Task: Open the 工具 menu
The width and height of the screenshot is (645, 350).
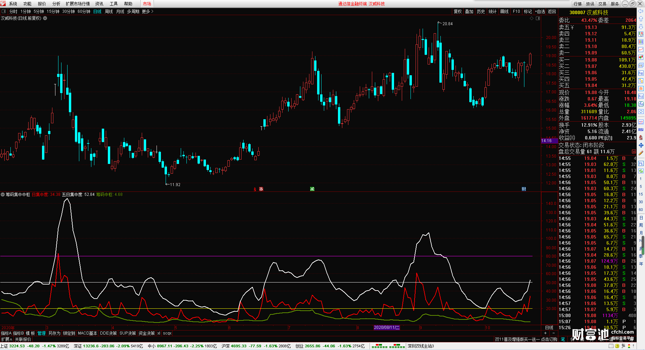Action: 114,4
